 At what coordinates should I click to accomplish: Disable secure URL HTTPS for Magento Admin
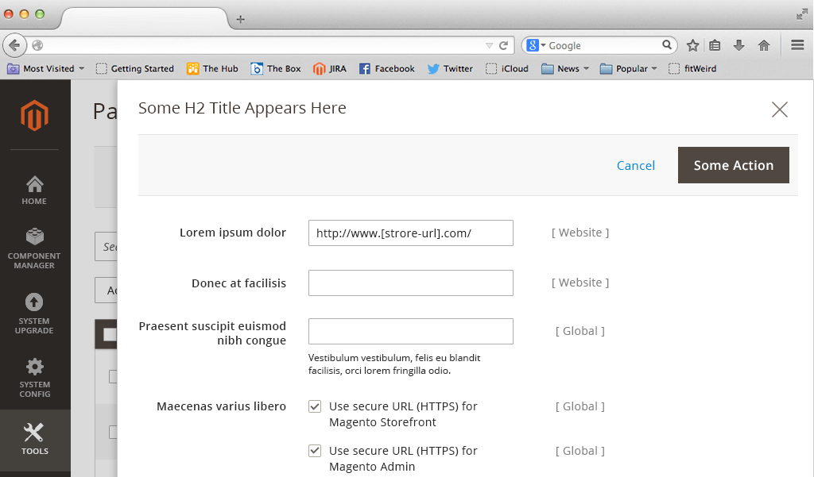(315, 450)
